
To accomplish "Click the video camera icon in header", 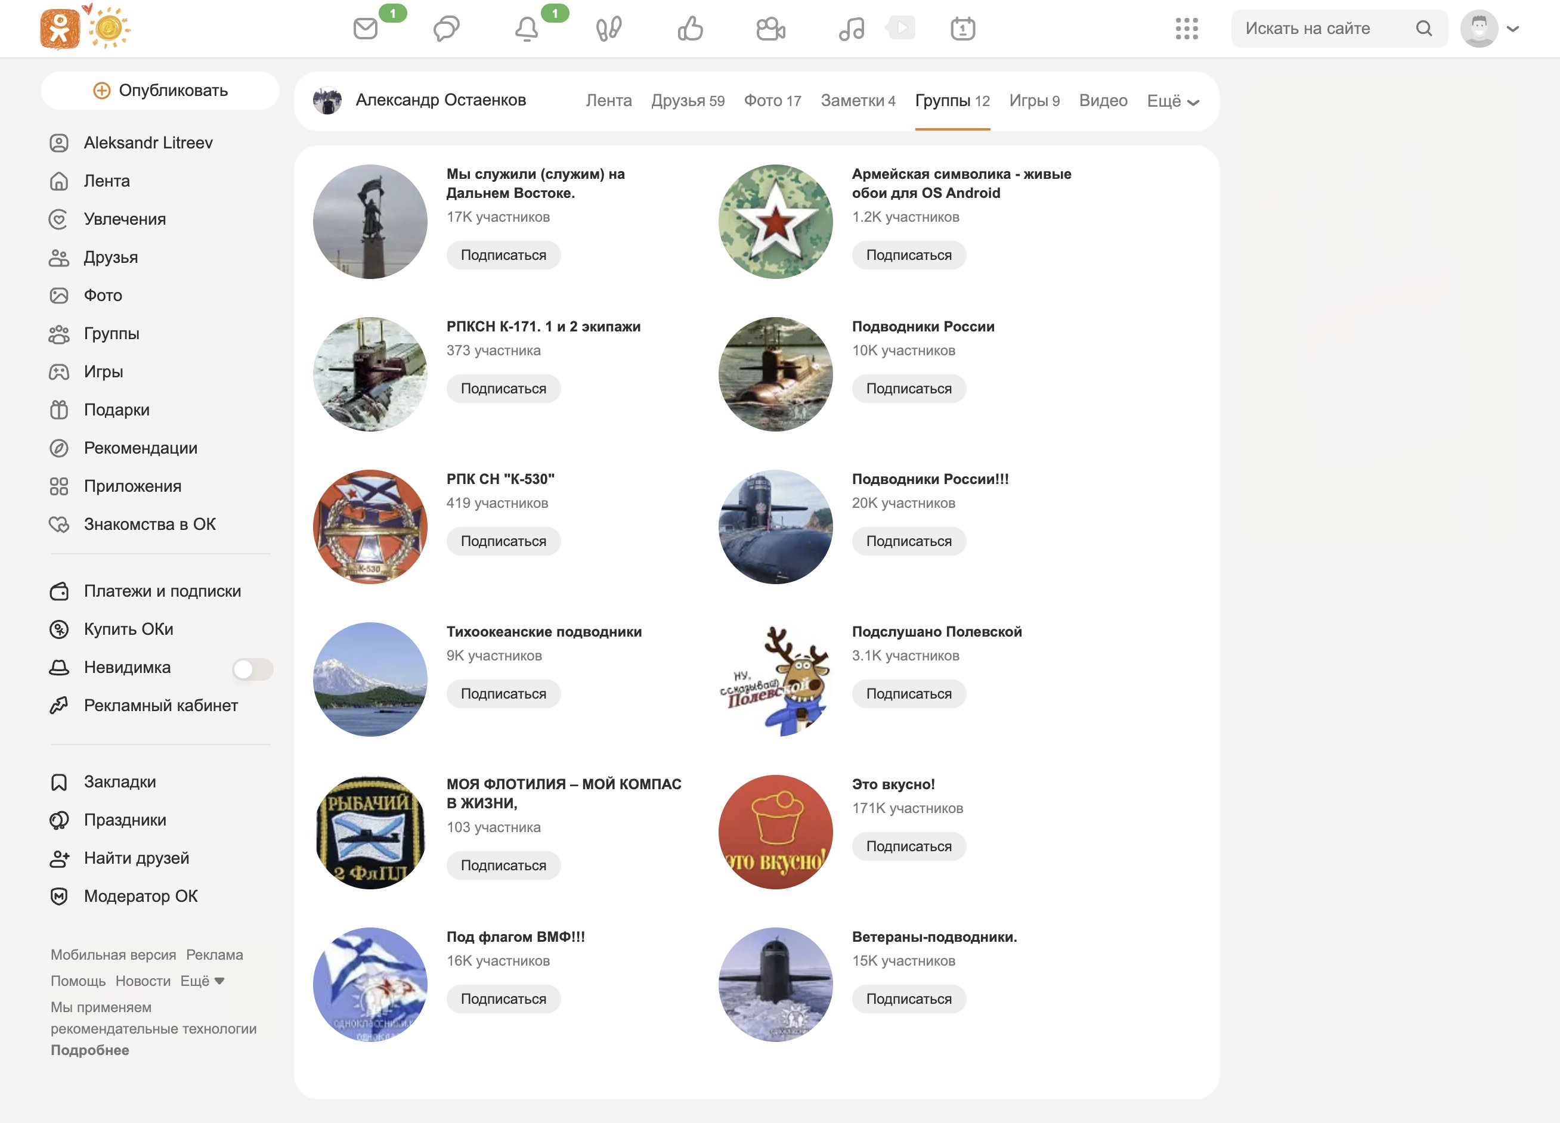I will [770, 29].
